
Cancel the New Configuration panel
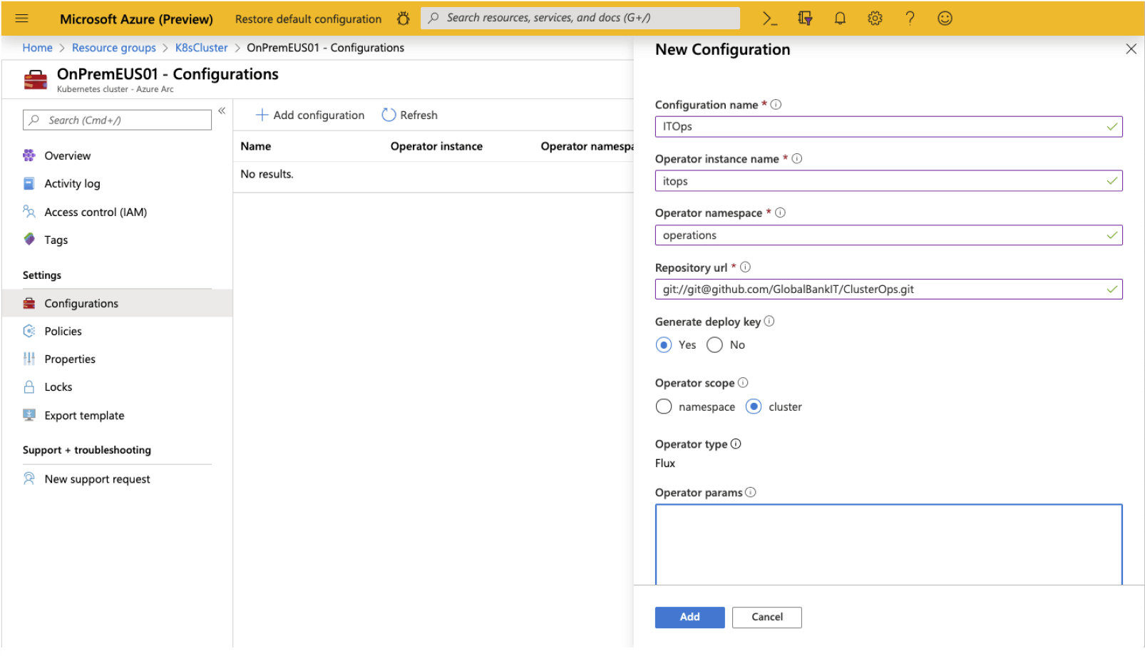coord(766,617)
